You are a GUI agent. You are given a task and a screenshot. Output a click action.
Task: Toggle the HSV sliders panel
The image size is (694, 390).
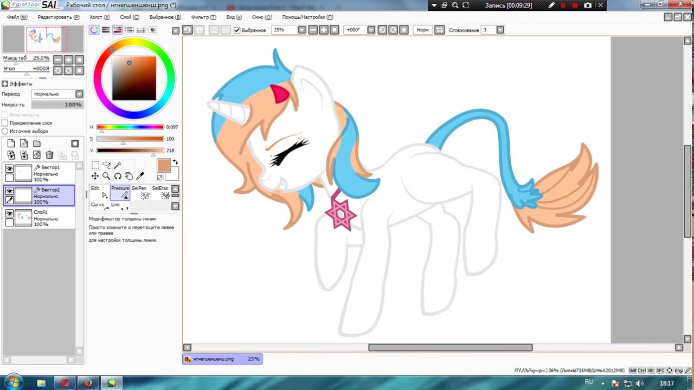pyautogui.click(x=117, y=30)
